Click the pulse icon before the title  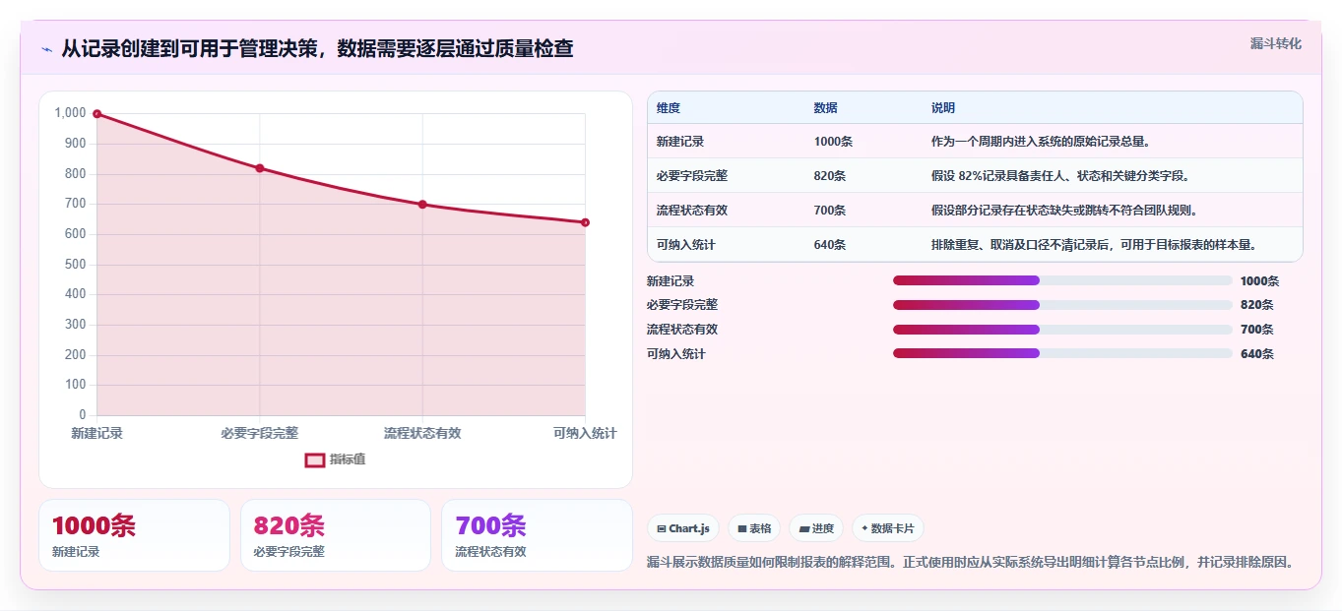[46, 49]
